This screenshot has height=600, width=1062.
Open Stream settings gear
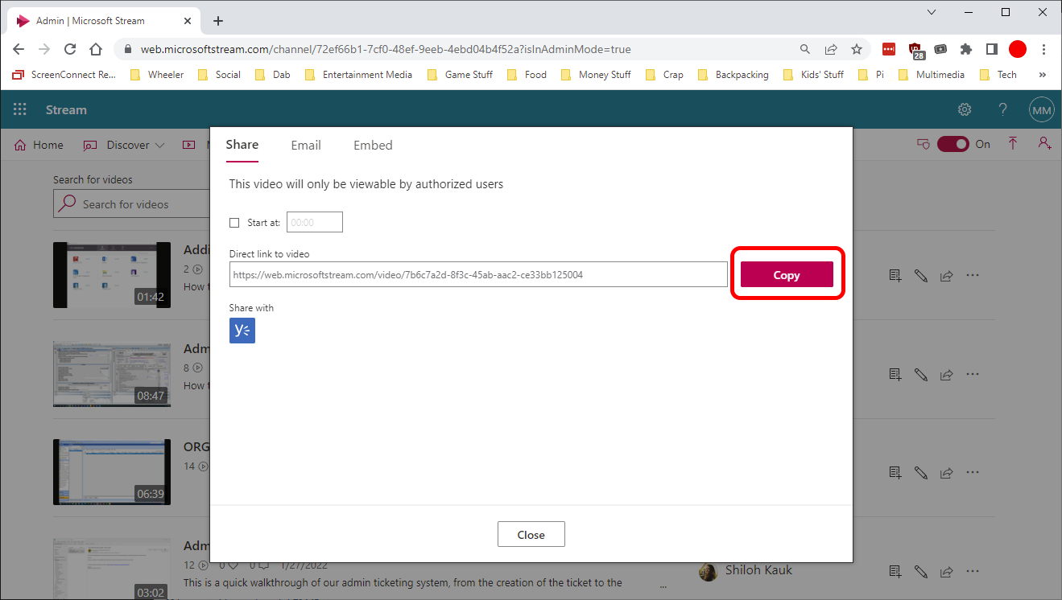tap(965, 110)
